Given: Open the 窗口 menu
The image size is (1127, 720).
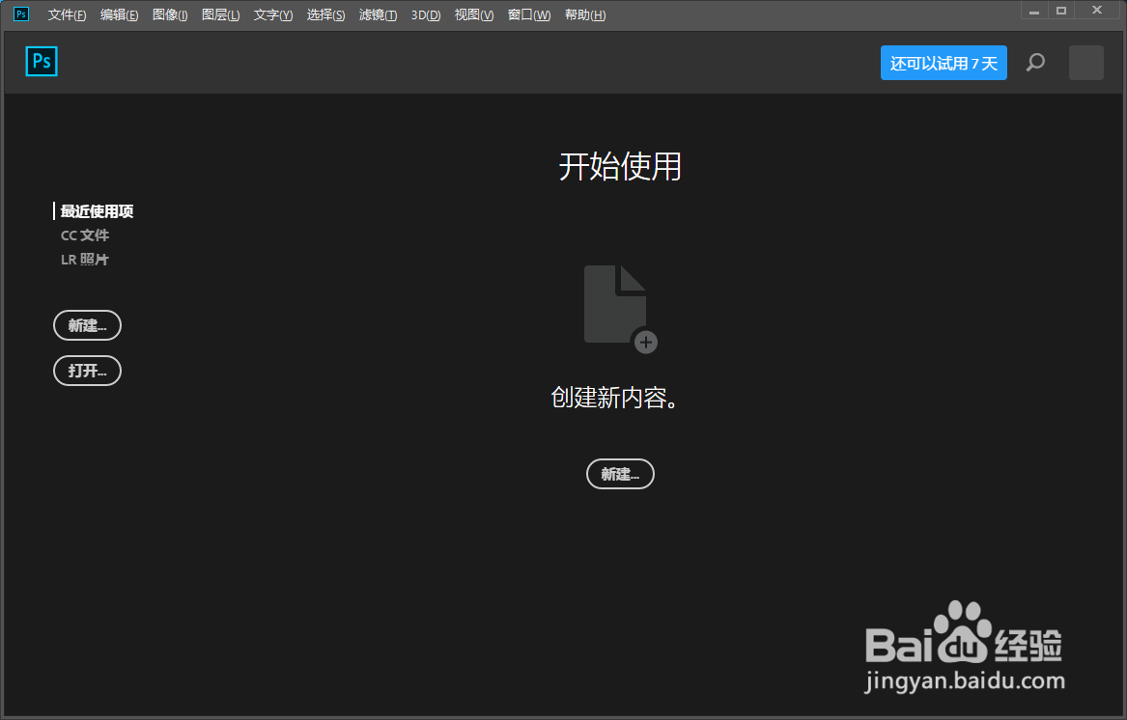Looking at the screenshot, I should (x=528, y=14).
